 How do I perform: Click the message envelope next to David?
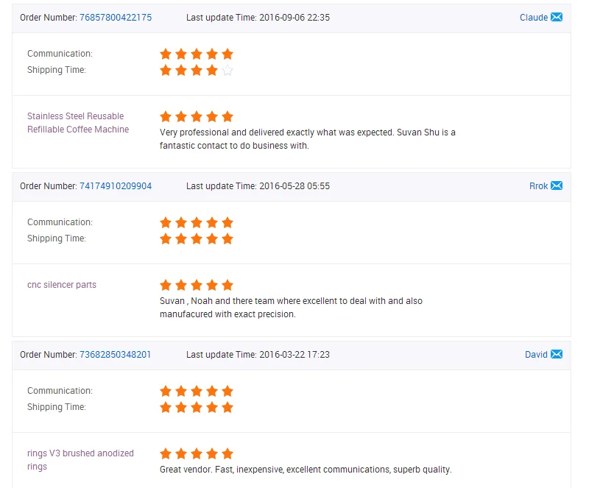point(557,354)
